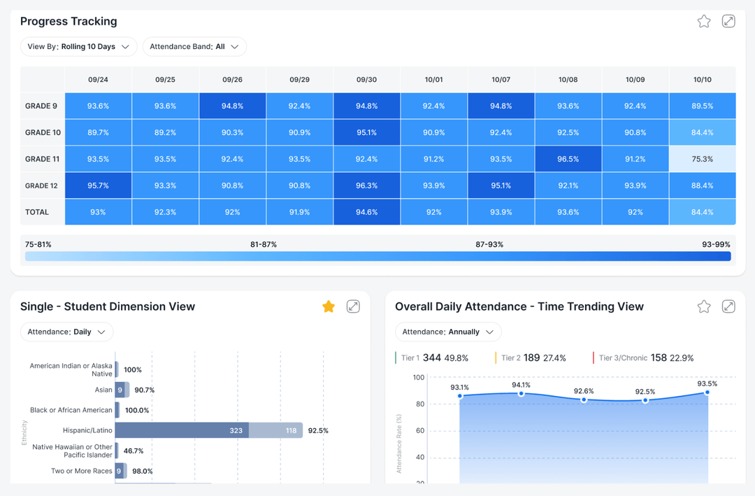This screenshot has height=496, width=755.
Task: Star the Overall Daily Attendance panel
Action: tap(704, 306)
